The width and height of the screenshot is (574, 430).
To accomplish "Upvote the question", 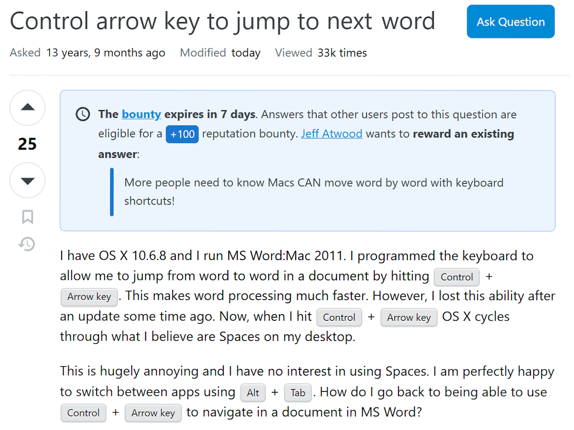I will pyautogui.click(x=27, y=108).
